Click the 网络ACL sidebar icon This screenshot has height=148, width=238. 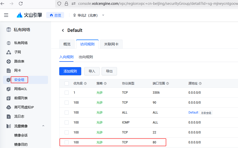point(9,89)
